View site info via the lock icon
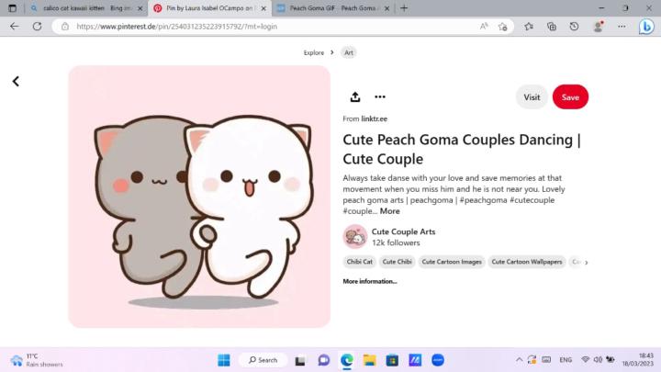The width and height of the screenshot is (661, 372). click(65, 26)
